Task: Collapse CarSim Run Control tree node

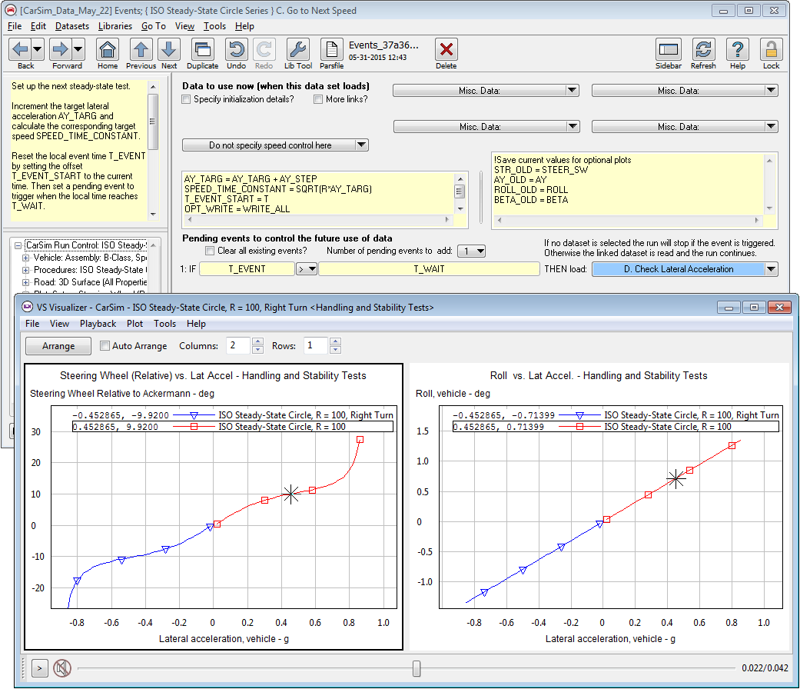Action: (x=18, y=245)
